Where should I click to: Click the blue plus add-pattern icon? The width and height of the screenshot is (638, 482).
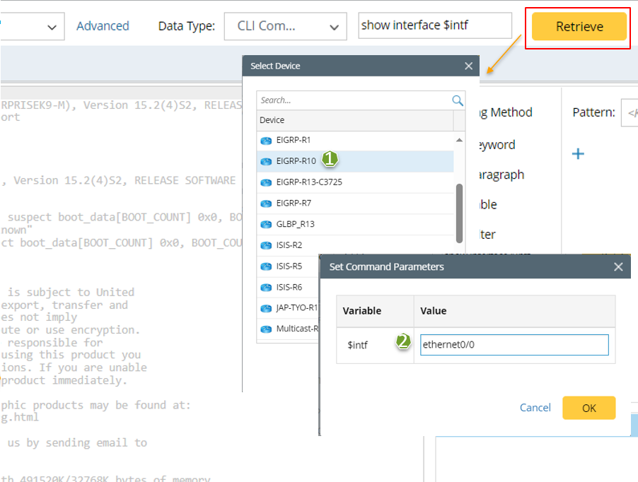(x=578, y=153)
